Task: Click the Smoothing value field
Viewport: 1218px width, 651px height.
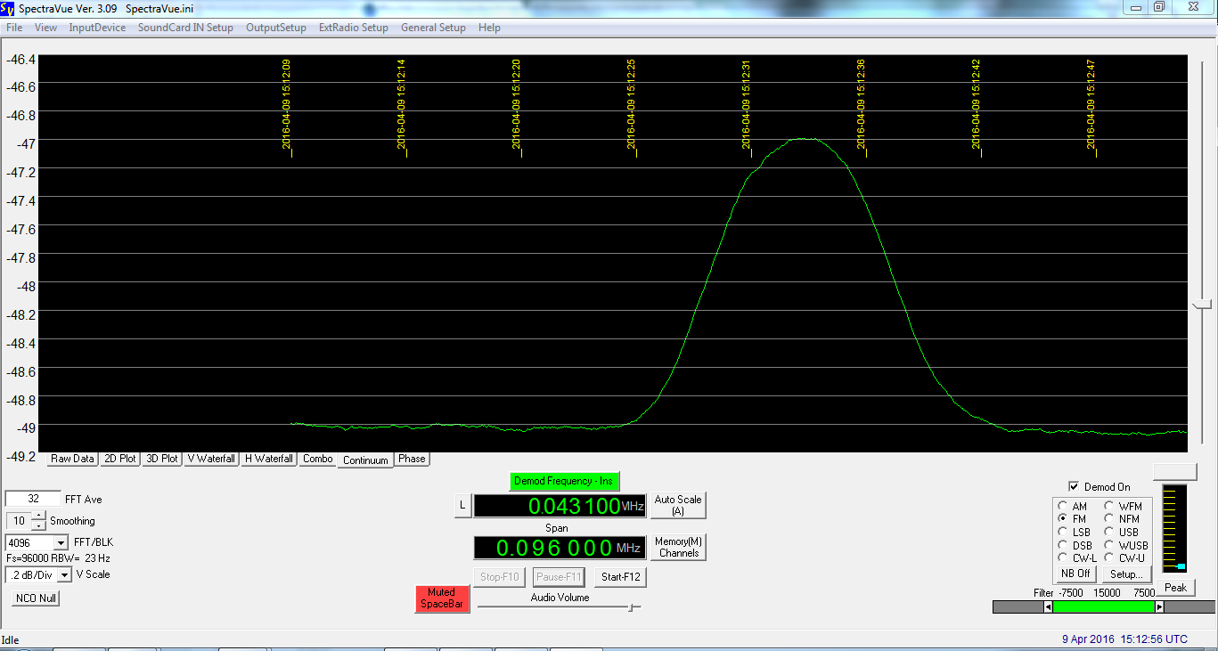Action: click(19, 521)
